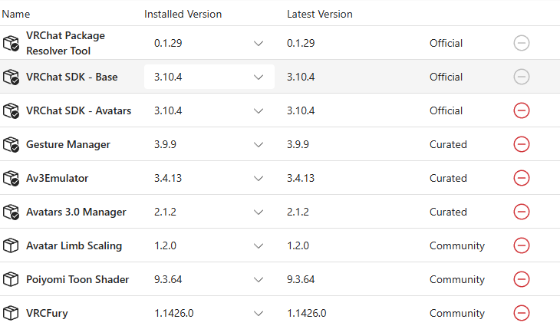Click the disabled remove icon for Resolver Tool
The width and height of the screenshot is (560, 326).
tap(522, 43)
